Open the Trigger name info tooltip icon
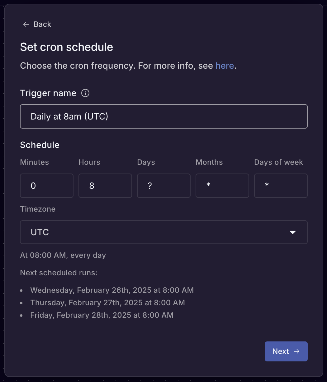Viewport: 327px width, 382px height. pyautogui.click(x=85, y=93)
